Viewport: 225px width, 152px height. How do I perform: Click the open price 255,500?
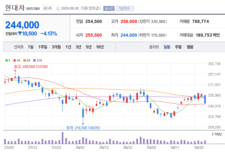[93, 35]
